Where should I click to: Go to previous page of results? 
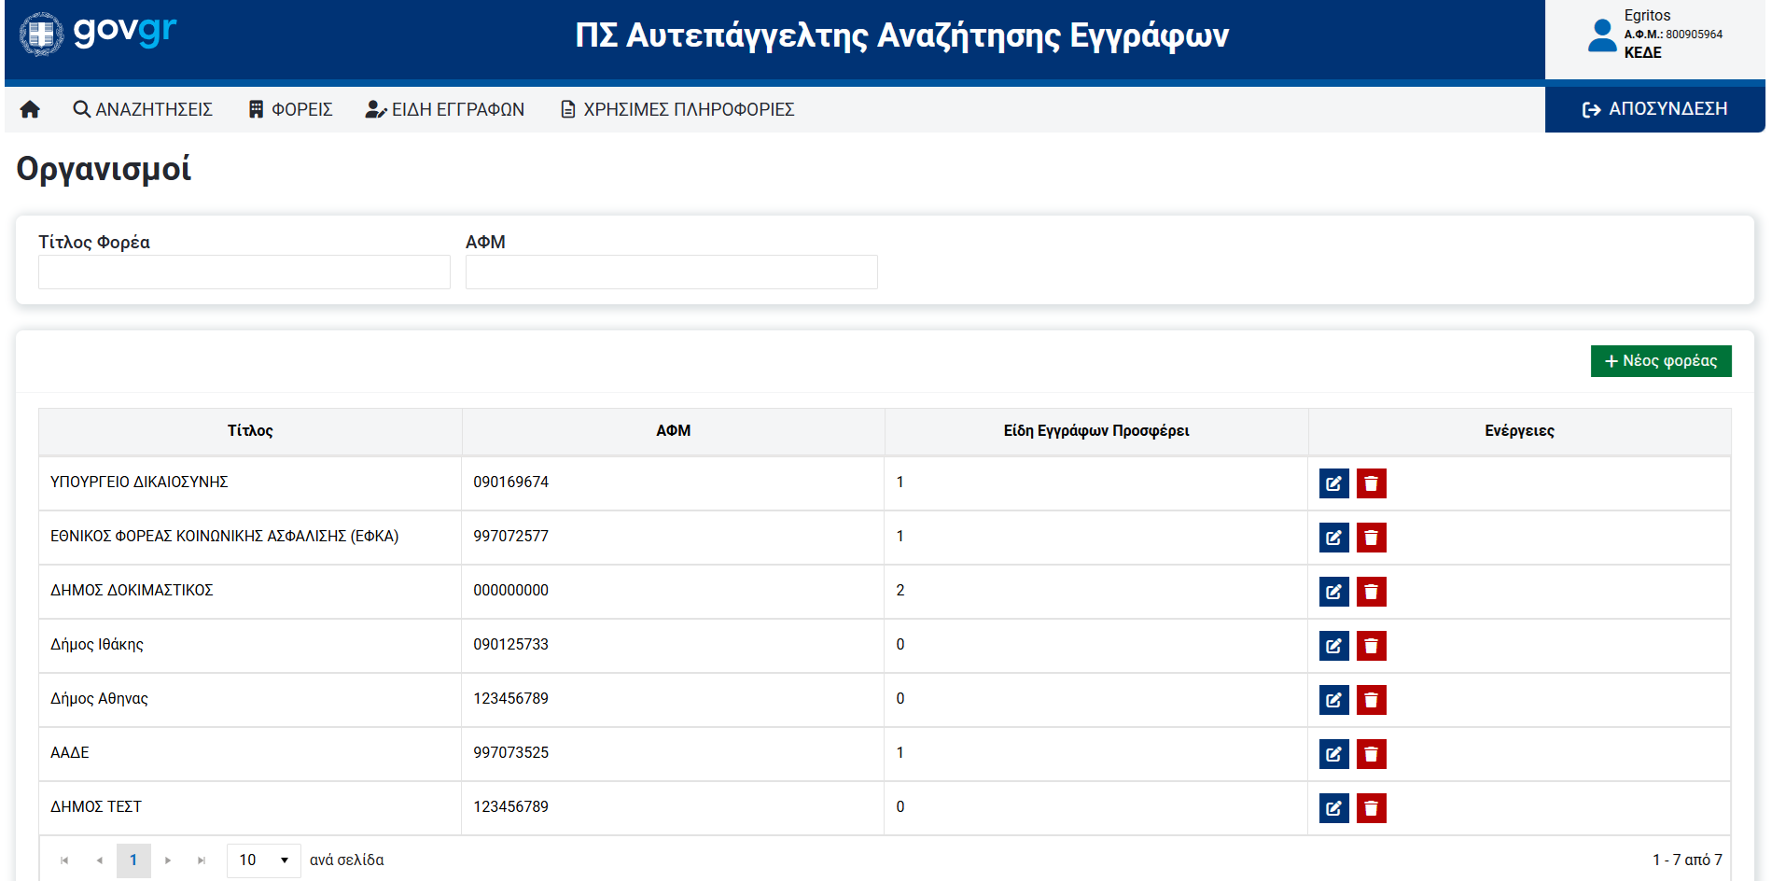[99, 860]
